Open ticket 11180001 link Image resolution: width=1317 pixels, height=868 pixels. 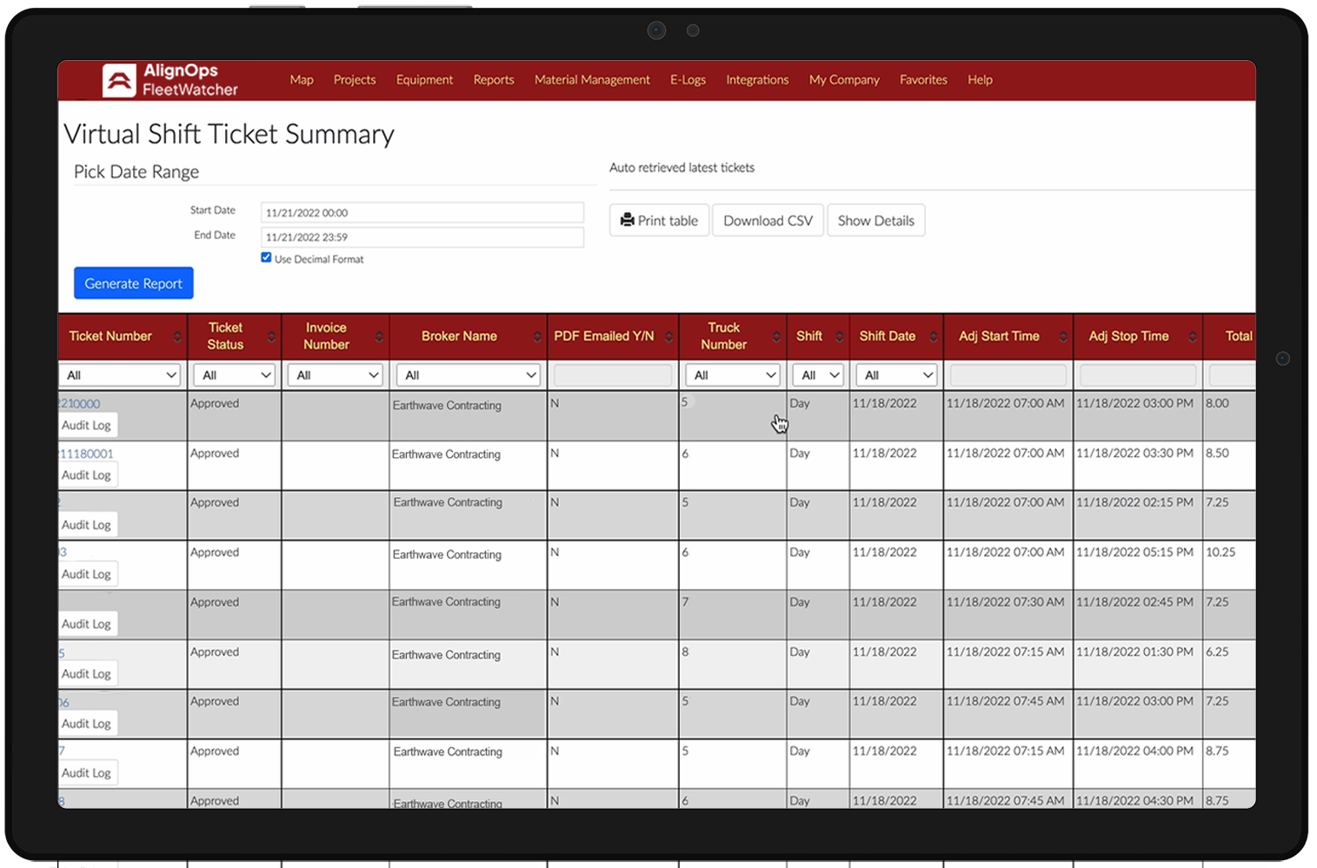point(86,454)
